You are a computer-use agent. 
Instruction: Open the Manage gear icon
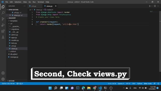(3, 79)
